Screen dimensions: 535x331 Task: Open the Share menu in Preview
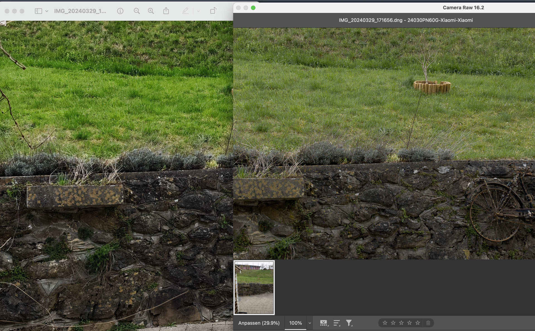166,11
